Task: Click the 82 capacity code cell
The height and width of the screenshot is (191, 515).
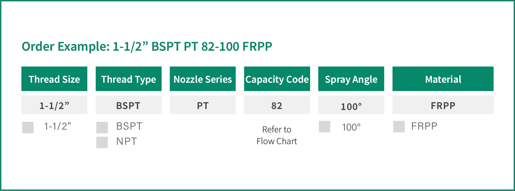Action: (277, 105)
